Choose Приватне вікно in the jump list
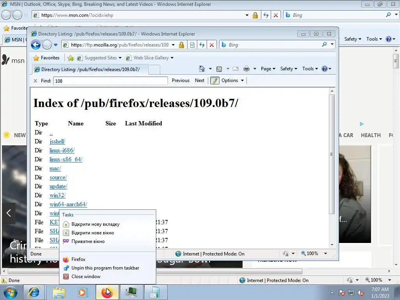Screen dimensions: 400x300 (107, 241)
